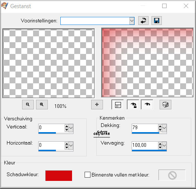The height and width of the screenshot is (189, 196).
Task: Decrease the Horizontaal value with down arrow
Action: point(67,148)
